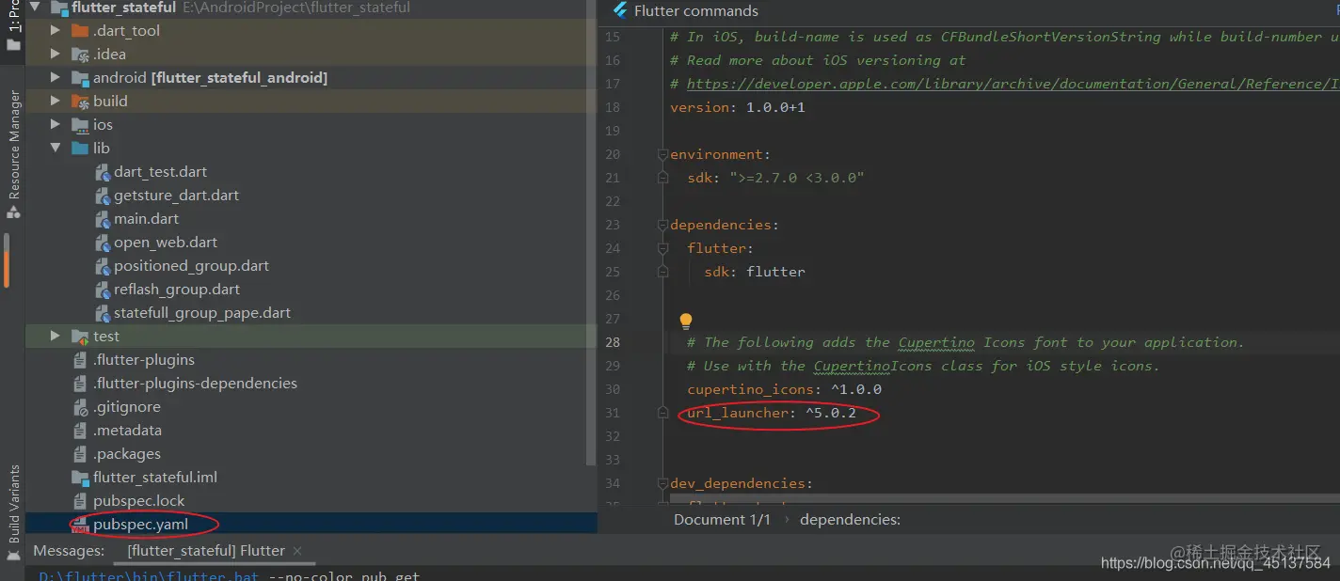Click the Flutter commands label
The width and height of the screenshot is (1340, 581).
[695, 11]
